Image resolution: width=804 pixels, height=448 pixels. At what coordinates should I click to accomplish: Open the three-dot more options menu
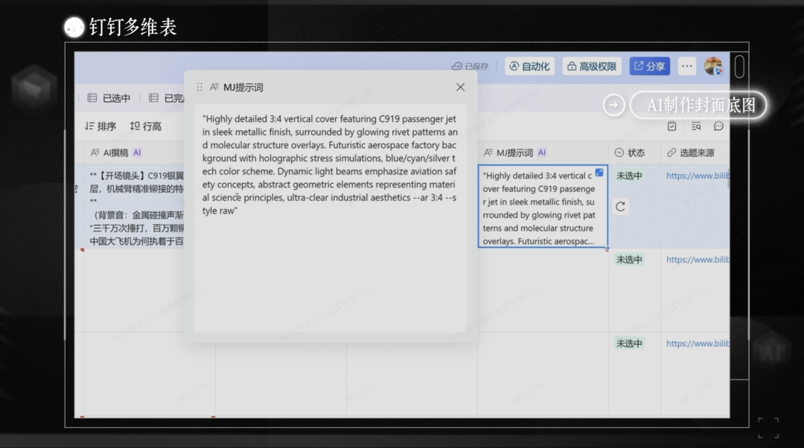[687, 66]
